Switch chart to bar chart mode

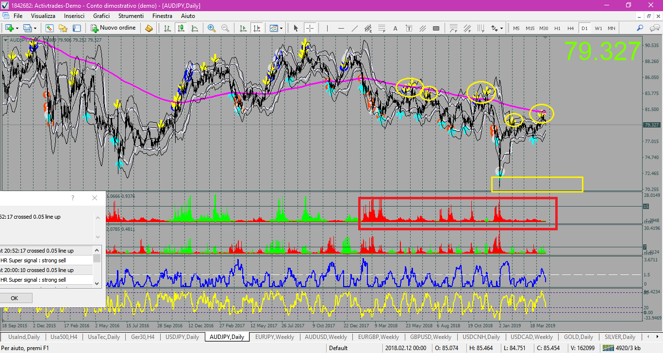(x=167, y=28)
